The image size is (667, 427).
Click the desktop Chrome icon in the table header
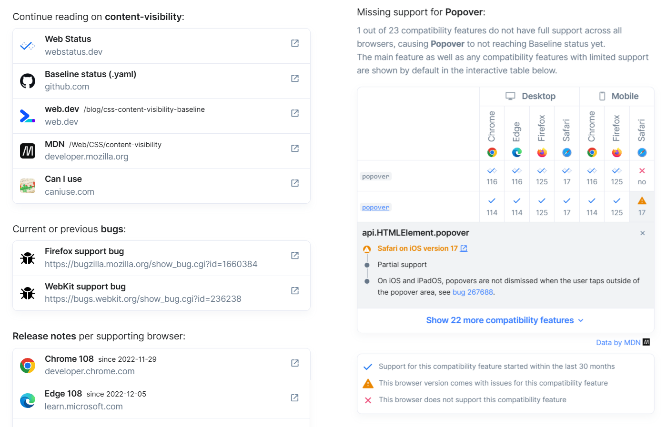[x=492, y=152]
